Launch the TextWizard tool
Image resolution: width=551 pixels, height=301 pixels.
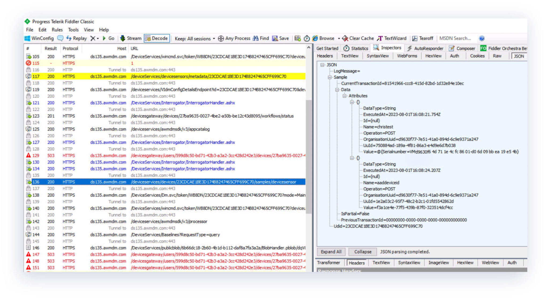tap(392, 38)
